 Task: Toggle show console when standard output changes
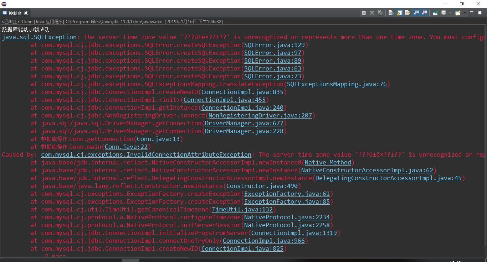pos(416,13)
